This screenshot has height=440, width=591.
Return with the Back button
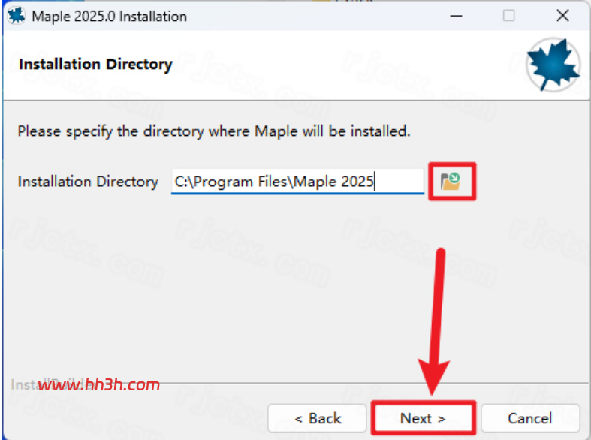(318, 418)
